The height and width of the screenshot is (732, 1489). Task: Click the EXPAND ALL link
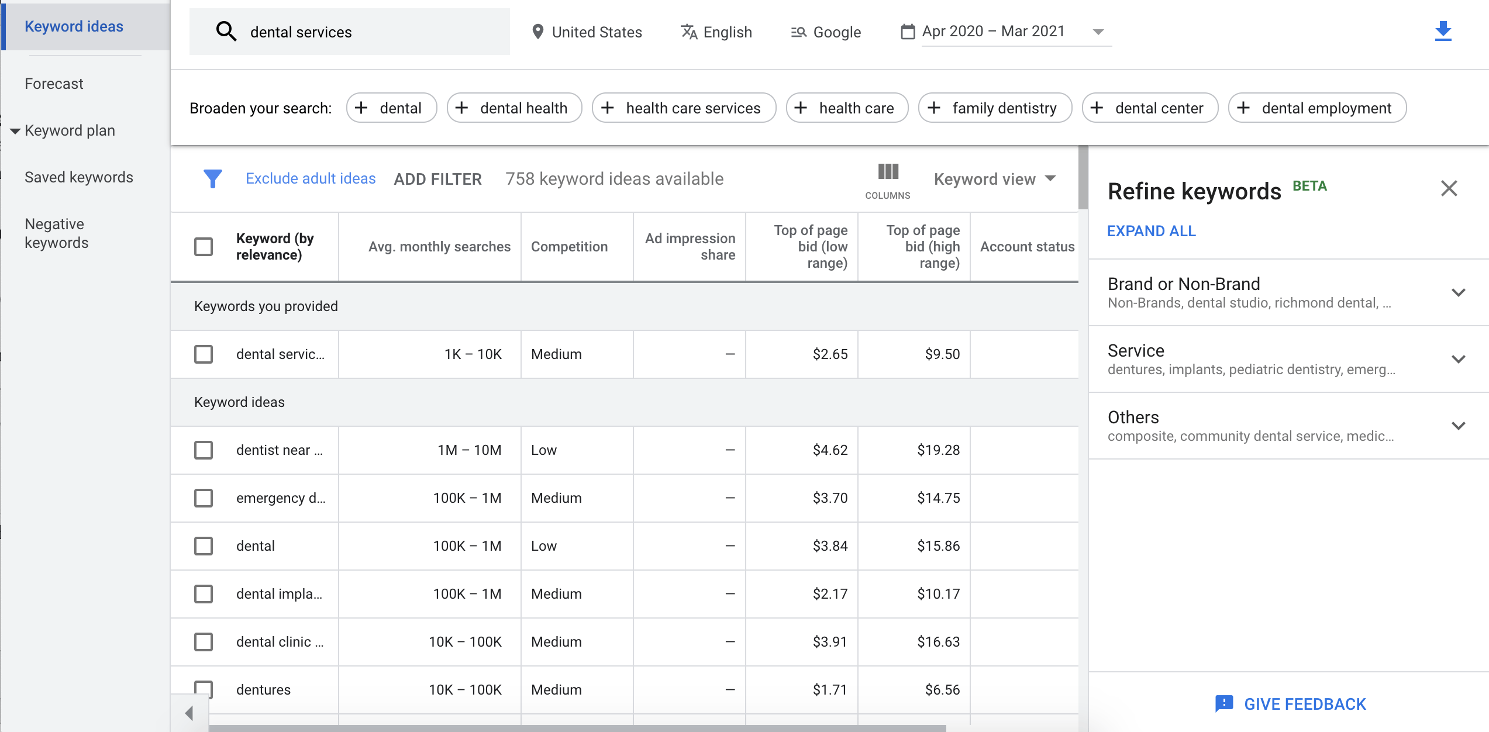(x=1150, y=231)
